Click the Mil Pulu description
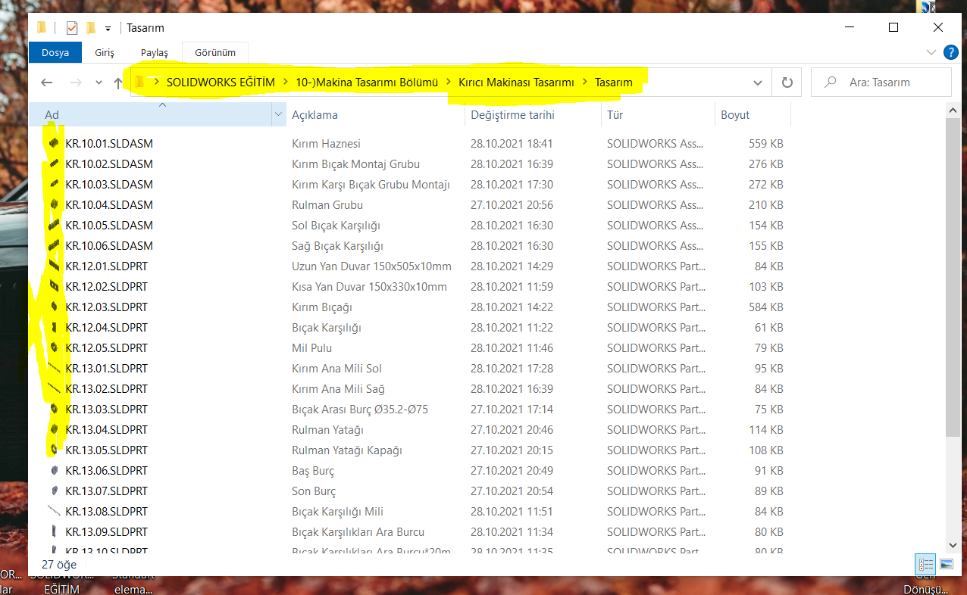Screen dimensions: 967x595 tap(312, 347)
